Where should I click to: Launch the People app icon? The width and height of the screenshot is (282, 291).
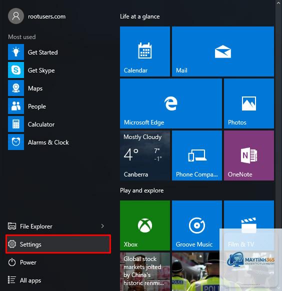point(16,106)
